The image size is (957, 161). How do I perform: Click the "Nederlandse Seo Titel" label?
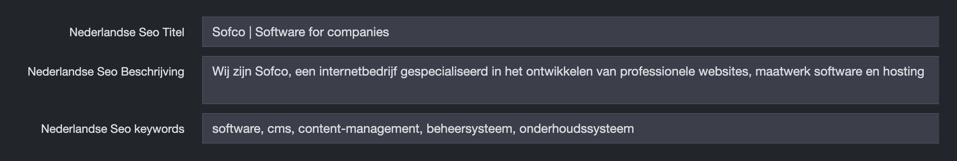(x=127, y=32)
